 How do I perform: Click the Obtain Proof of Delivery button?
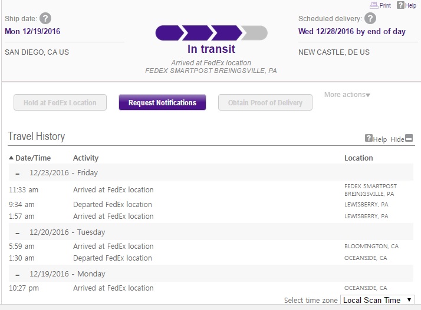point(265,102)
